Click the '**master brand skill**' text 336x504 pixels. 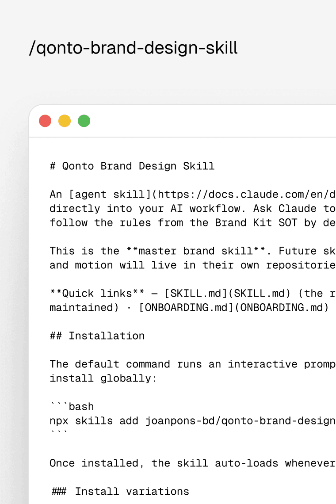(195, 251)
